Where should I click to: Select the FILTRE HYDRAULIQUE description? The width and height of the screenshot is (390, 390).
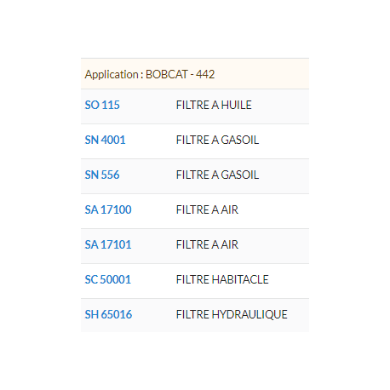click(232, 314)
